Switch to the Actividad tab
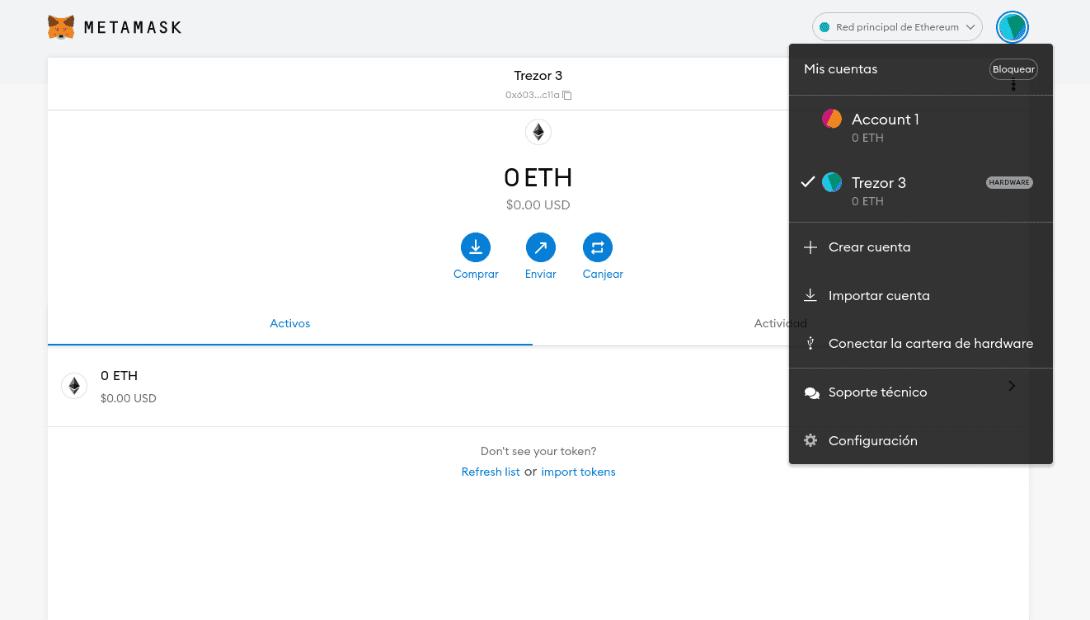 coord(780,324)
